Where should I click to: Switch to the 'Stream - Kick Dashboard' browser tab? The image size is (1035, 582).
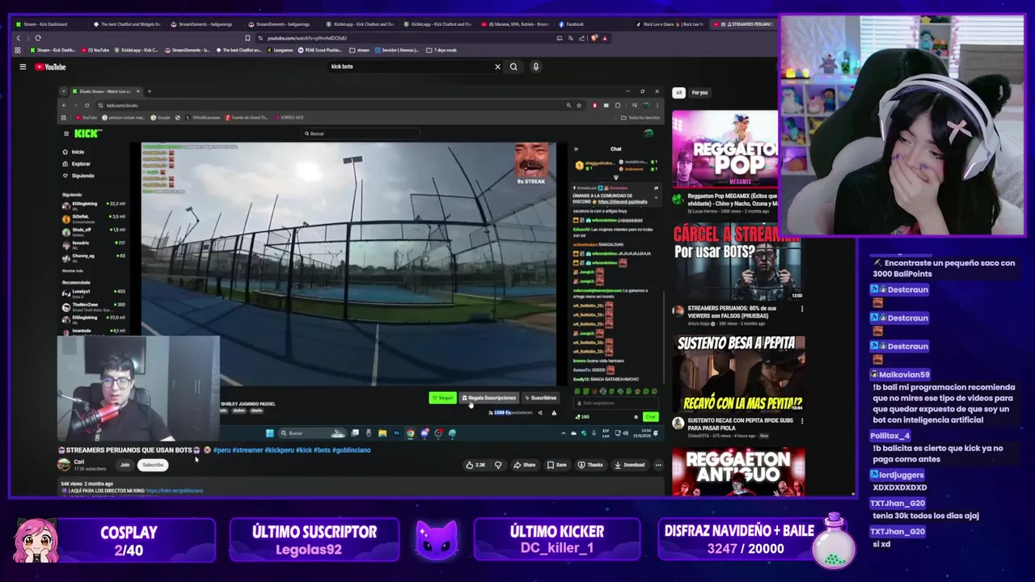click(46, 24)
